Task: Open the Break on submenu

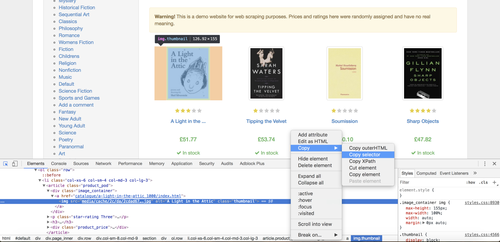Action: click(316, 235)
